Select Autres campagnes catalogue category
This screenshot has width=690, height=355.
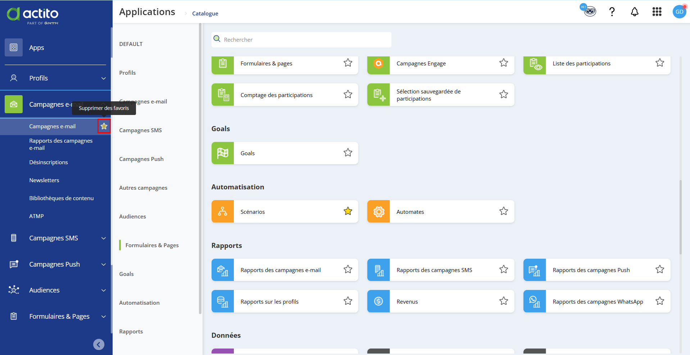tap(143, 188)
